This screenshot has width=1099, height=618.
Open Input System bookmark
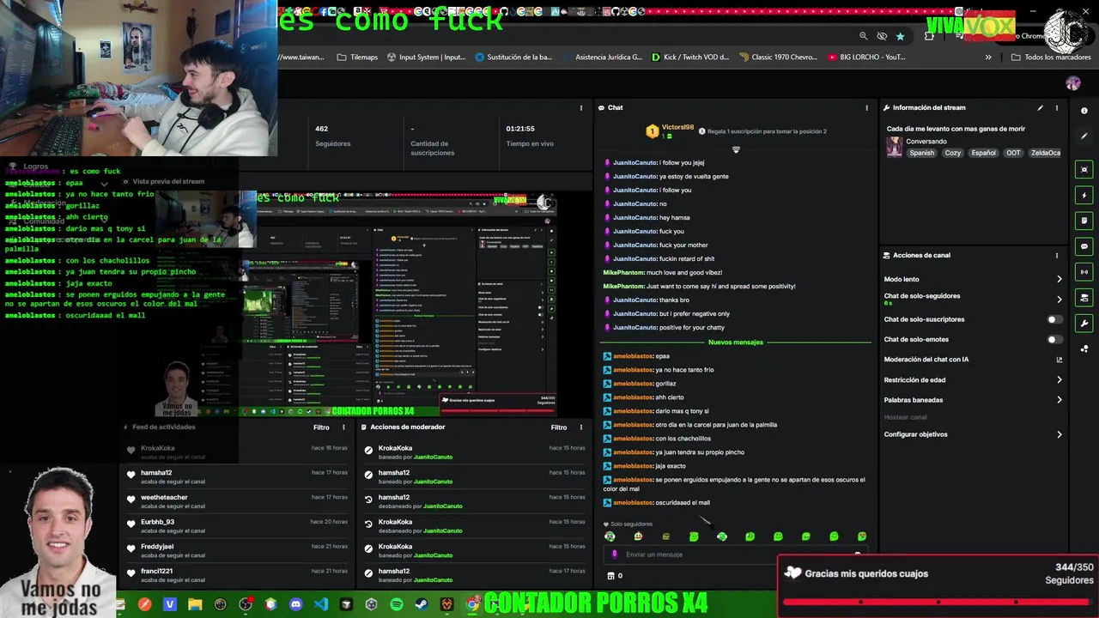coord(426,58)
